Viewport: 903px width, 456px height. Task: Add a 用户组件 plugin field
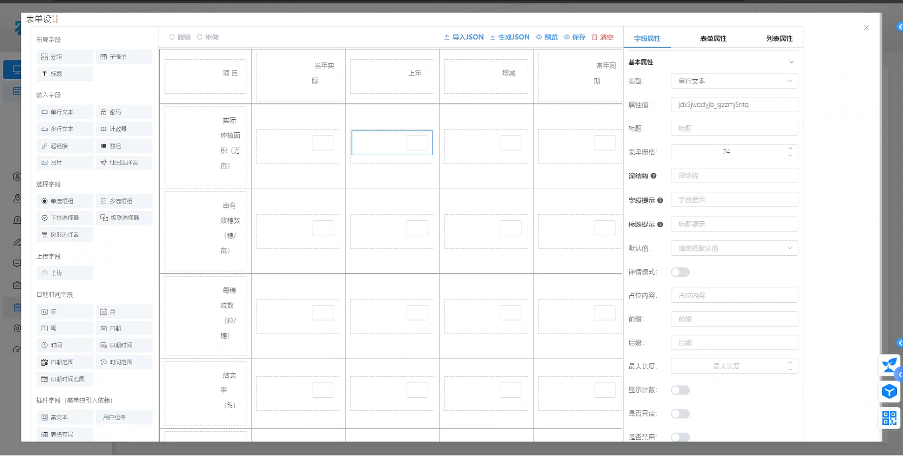(x=124, y=417)
